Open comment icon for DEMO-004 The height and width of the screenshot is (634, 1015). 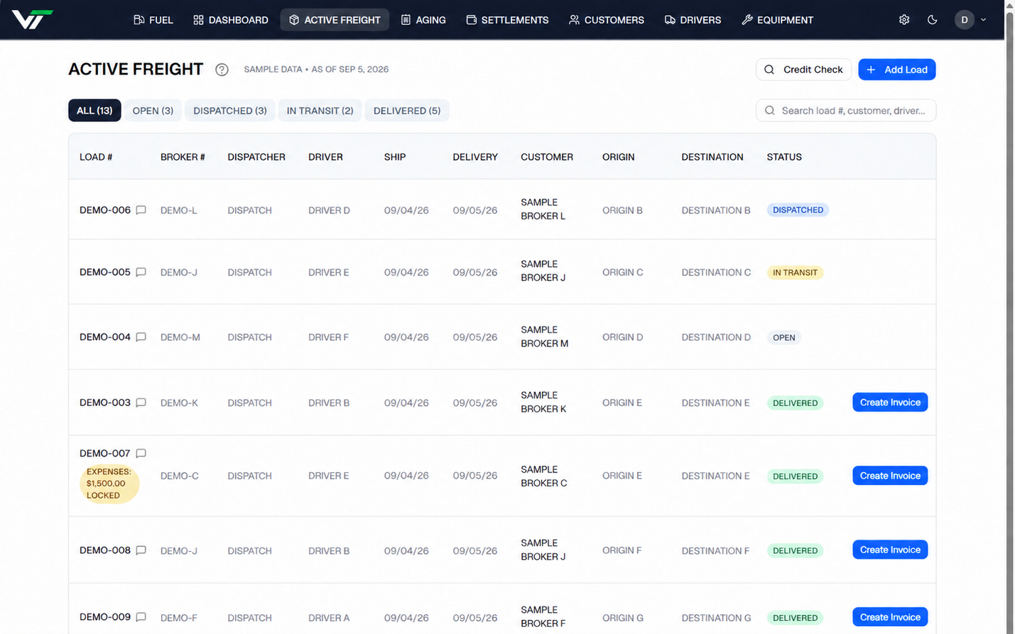point(141,337)
